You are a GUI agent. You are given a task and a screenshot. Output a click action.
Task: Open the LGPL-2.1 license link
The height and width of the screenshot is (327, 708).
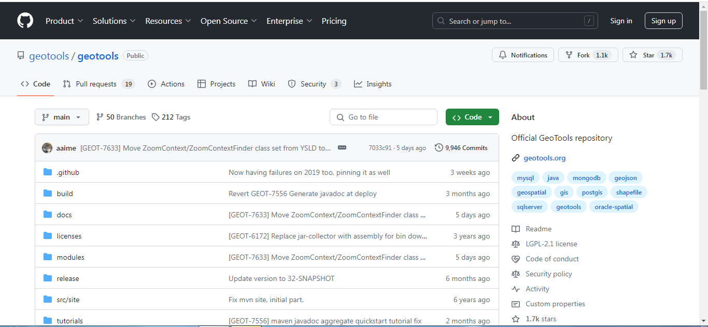(551, 244)
